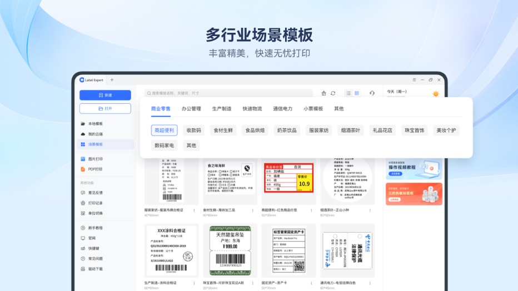Open more options for 生产制造-涂料合格证
The height and width of the screenshot is (291, 518).
point(195,283)
